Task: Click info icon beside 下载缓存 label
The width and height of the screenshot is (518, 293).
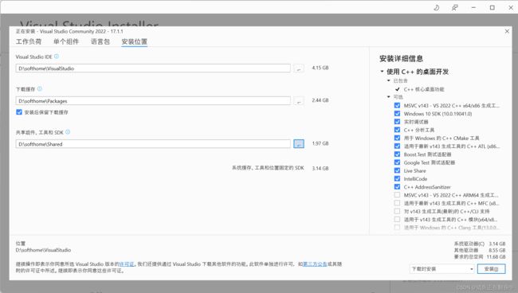Action: [x=40, y=88]
